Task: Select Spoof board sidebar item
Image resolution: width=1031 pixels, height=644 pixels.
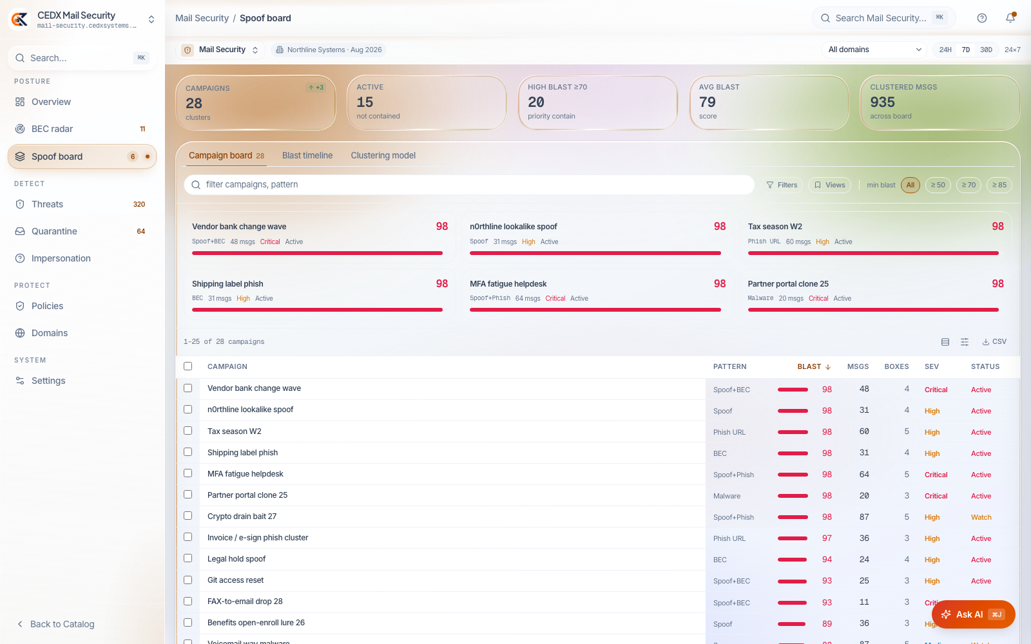Action: pyautogui.click(x=82, y=156)
